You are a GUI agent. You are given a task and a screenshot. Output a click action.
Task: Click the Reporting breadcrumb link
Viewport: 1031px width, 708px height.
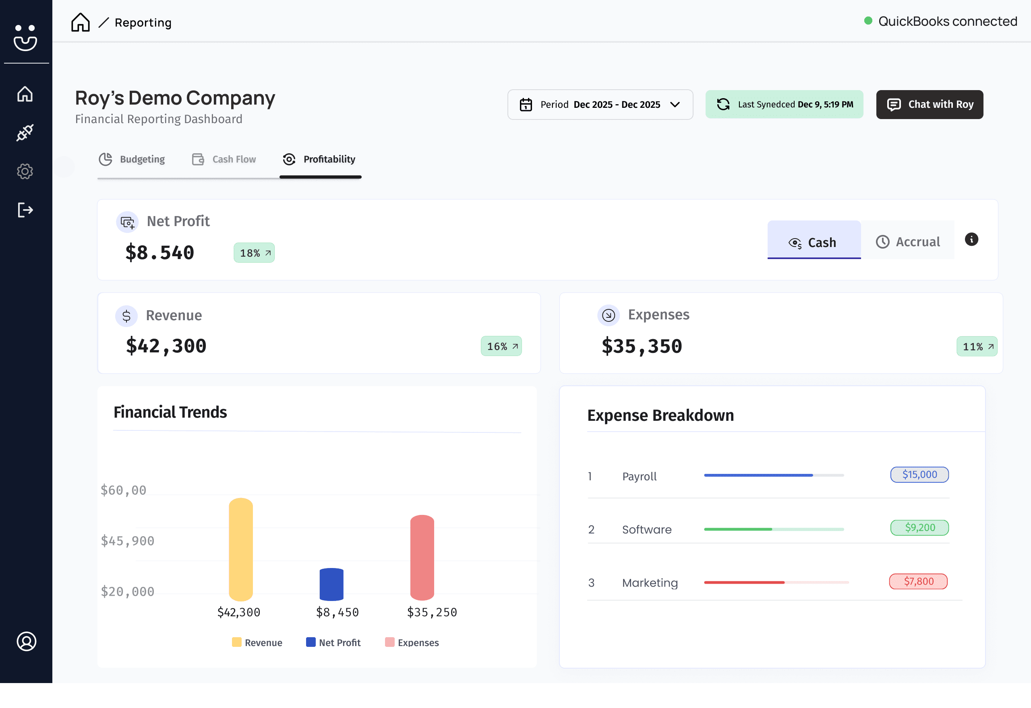pyautogui.click(x=143, y=23)
